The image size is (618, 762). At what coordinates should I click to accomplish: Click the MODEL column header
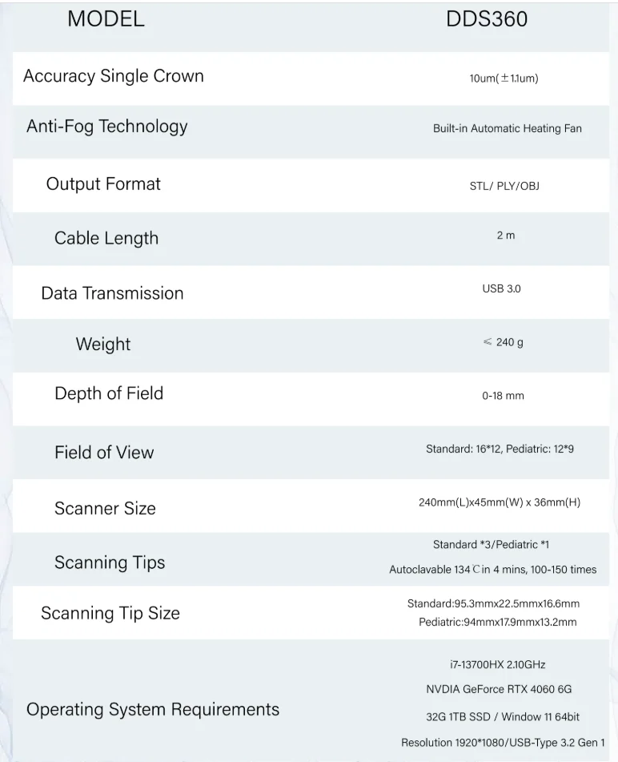[106, 20]
